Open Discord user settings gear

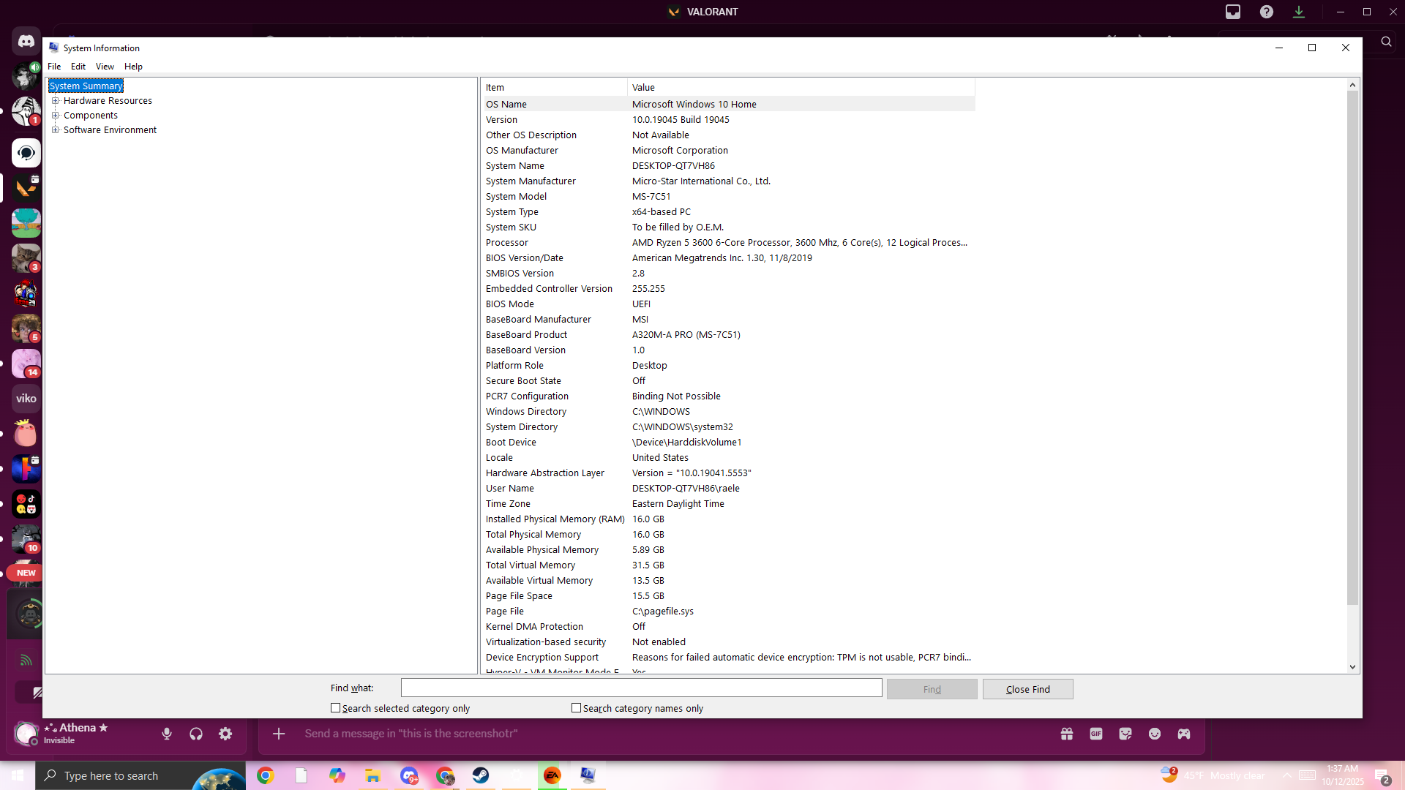click(x=225, y=734)
